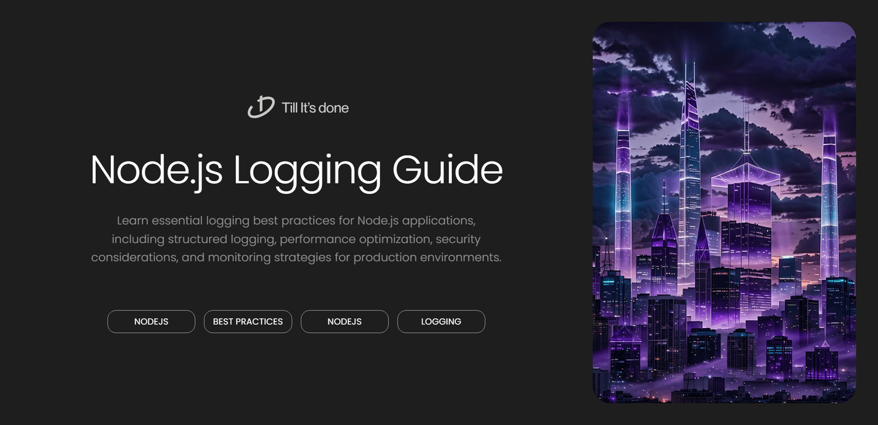Click the second NODEJS tag pill
Screen dimensions: 878x425
(x=344, y=321)
